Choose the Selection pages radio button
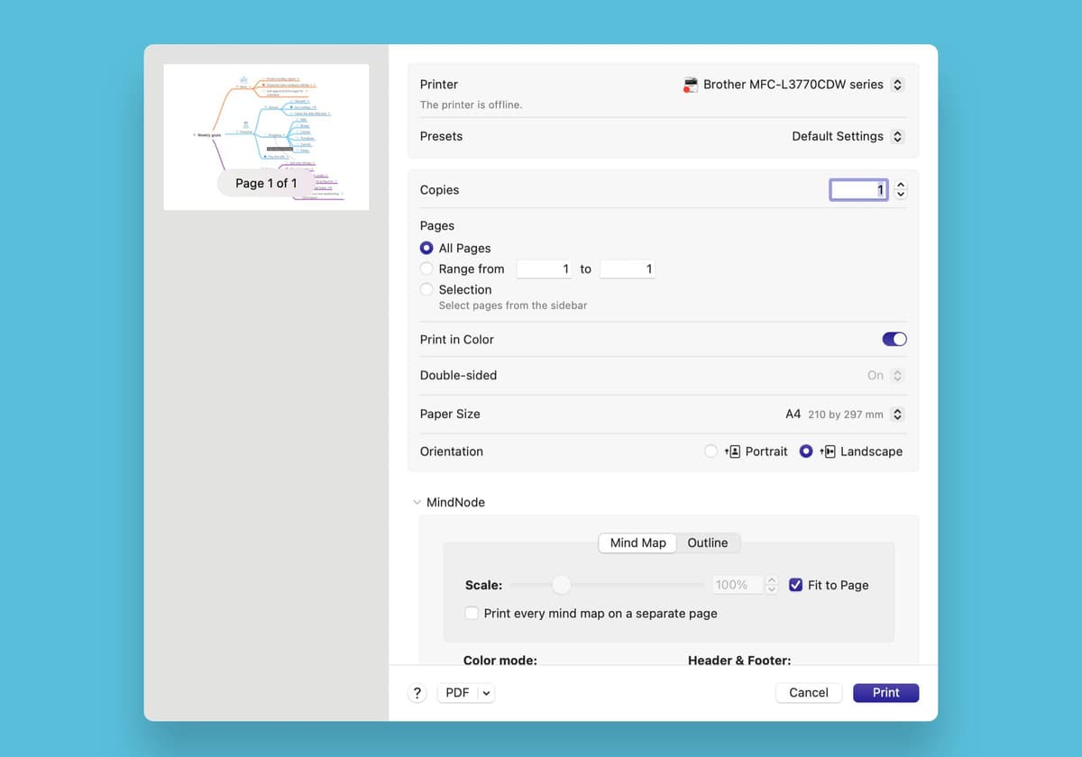The image size is (1082, 757). click(427, 289)
